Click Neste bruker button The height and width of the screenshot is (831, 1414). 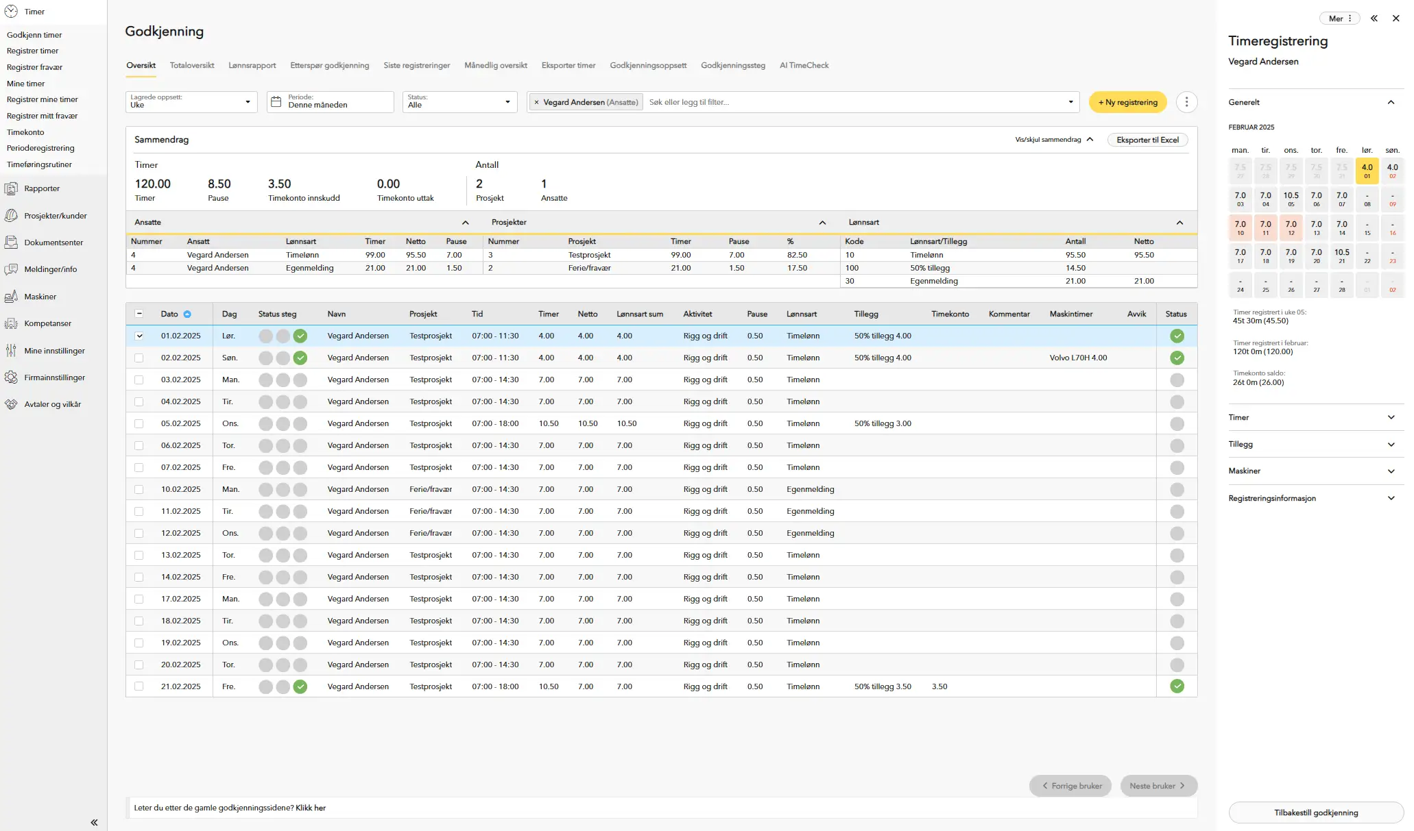[1159, 786]
